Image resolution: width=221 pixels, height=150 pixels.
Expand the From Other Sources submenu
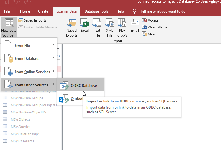coord(29,85)
